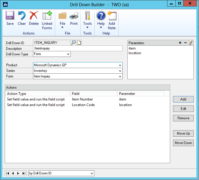Click the Field column header
This screenshot has width=199, height=180.
tap(94, 94)
